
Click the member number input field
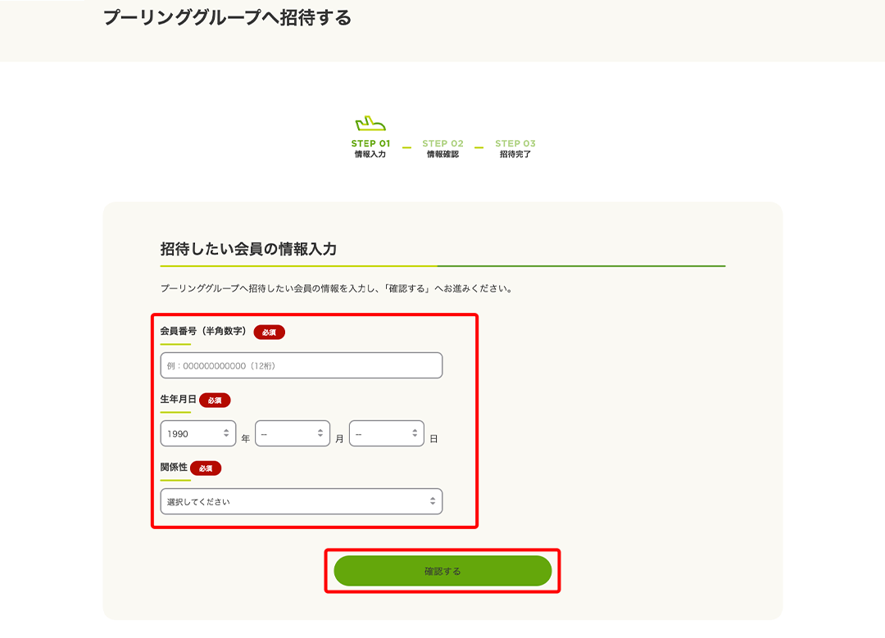(302, 365)
